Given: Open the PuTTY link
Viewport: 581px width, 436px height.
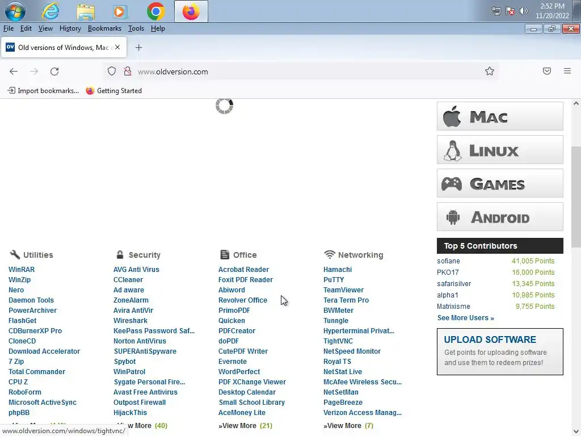Looking at the screenshot, I should pos(334,280).
